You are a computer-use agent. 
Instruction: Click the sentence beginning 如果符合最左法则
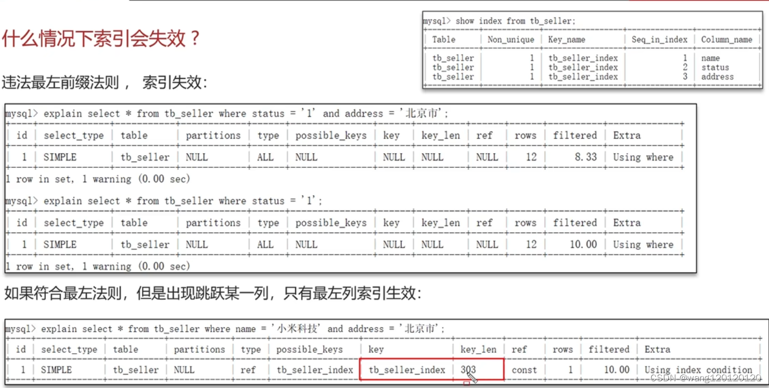[x=212, y=293]
